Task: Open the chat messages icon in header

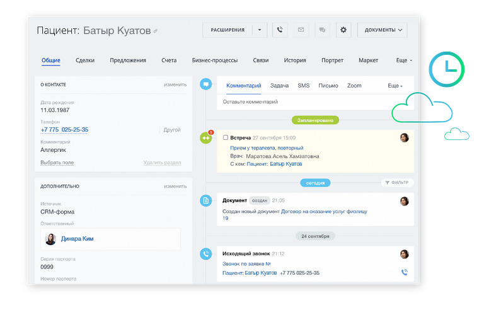Action: coord(322,30)
